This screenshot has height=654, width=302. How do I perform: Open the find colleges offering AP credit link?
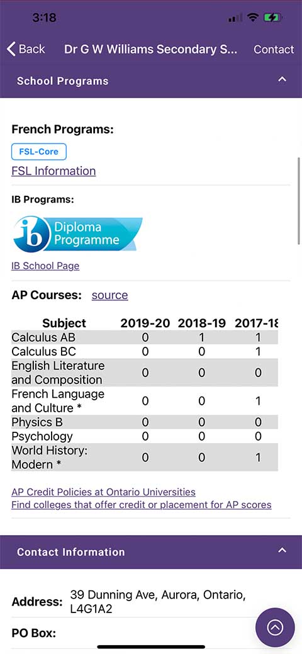click(142, 505)
